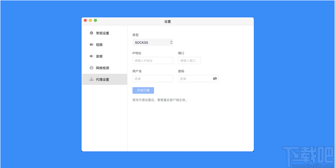335x168 pixels.
Task: Switch to the 视频 settings tab
Action: [105, 45]
